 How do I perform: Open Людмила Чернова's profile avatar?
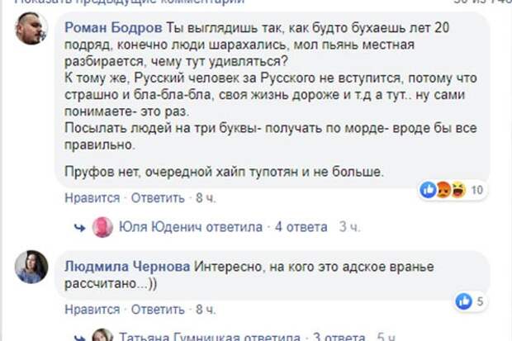click(31, 267)
